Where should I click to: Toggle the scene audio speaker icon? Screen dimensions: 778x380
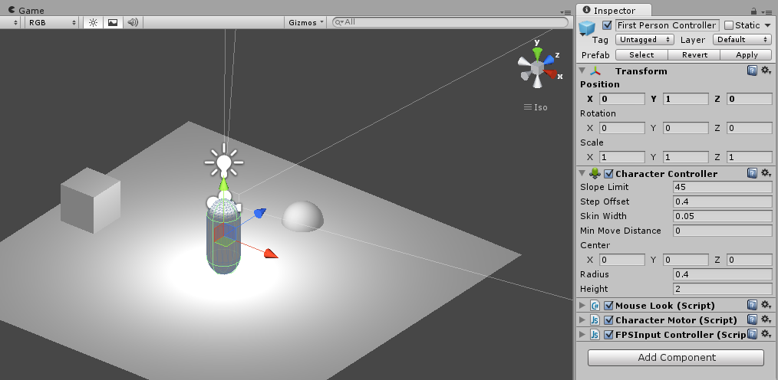[133, 22]
